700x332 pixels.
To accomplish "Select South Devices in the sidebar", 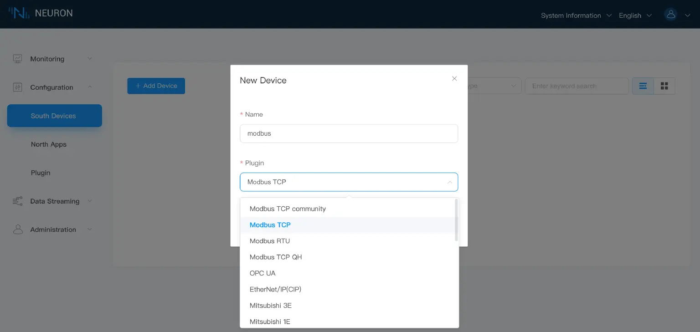I will pos(54,116).
